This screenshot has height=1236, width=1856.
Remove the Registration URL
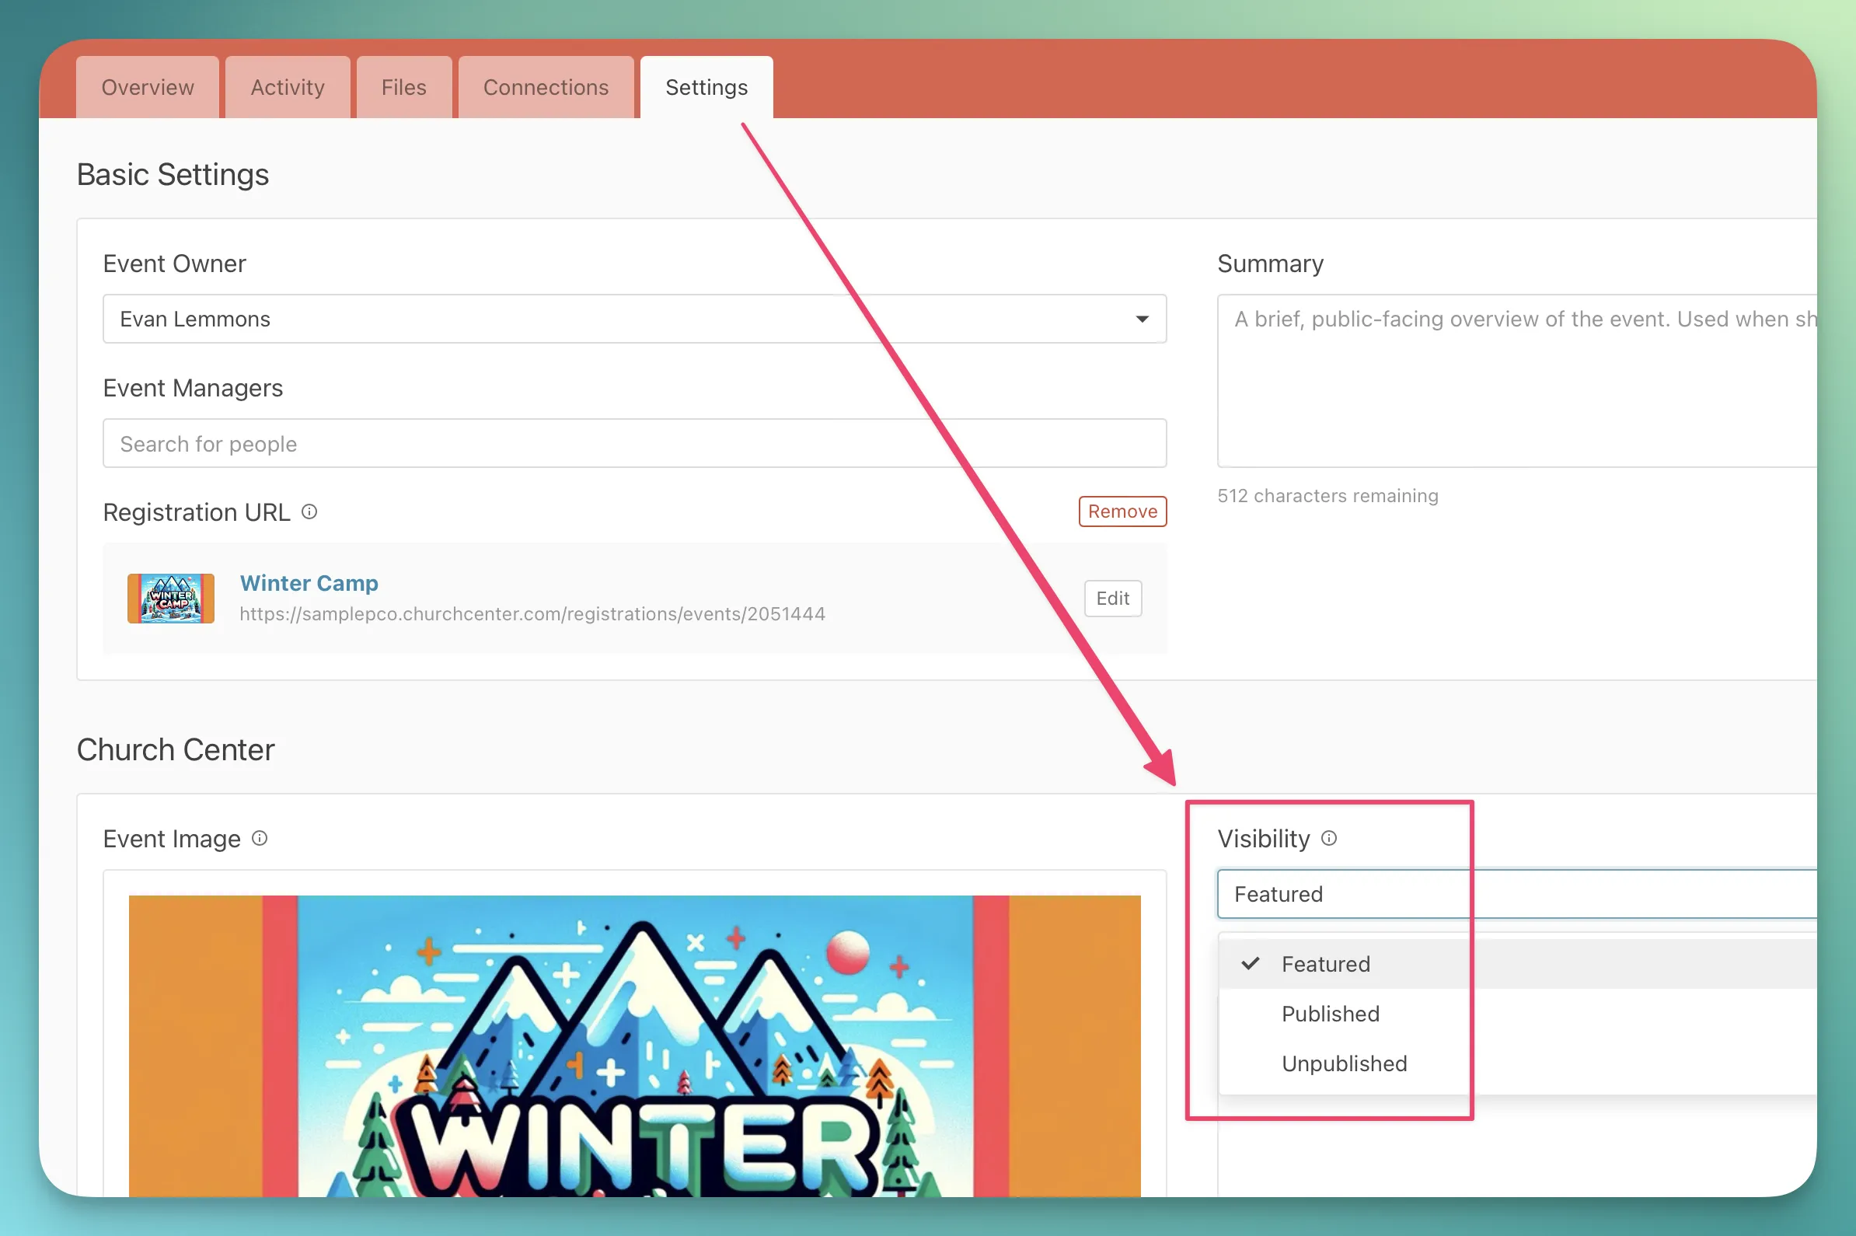[1122, 511]
